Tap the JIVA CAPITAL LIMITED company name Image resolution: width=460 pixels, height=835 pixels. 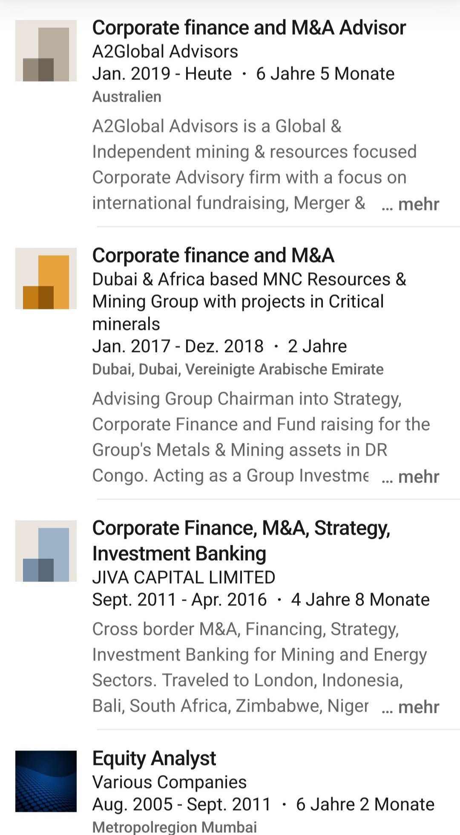tap(184, 577)
